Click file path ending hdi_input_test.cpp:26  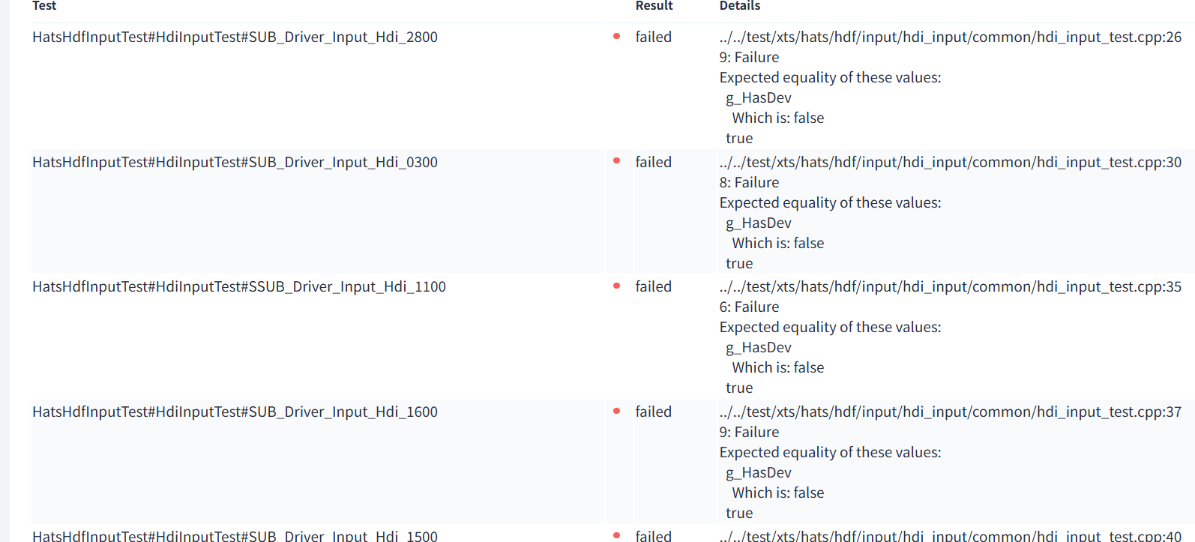coord(950,37)
